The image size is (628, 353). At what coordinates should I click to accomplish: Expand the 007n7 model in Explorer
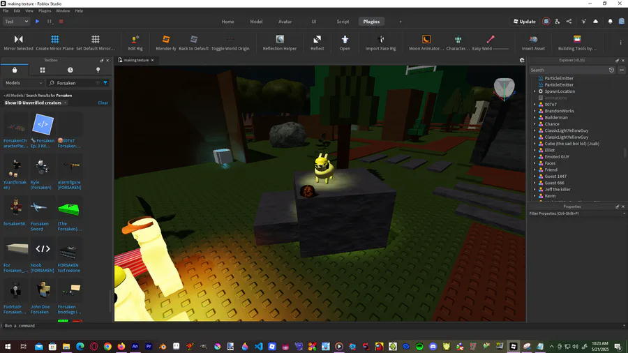pos(534,105)
